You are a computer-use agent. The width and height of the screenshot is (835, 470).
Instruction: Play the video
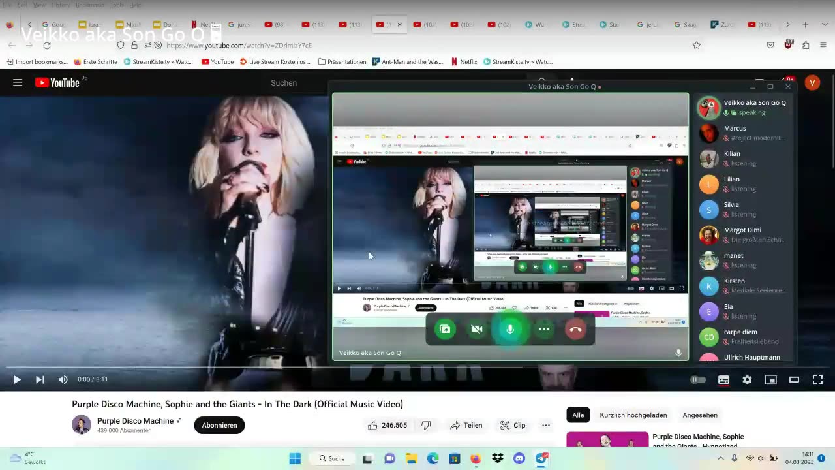pos(17,379)
